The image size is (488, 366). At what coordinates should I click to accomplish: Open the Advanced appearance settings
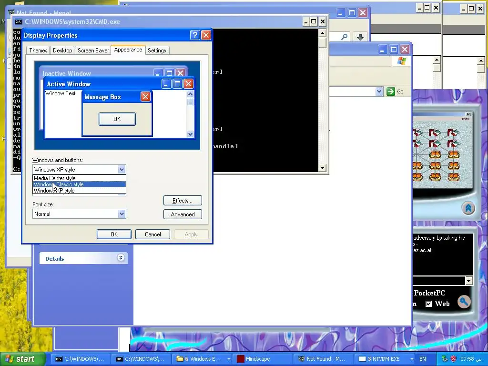click(x=183, y=214)
